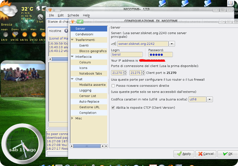
Task: Click the Nicotine icon in configuration title bar
Action: tap(73, 21)
